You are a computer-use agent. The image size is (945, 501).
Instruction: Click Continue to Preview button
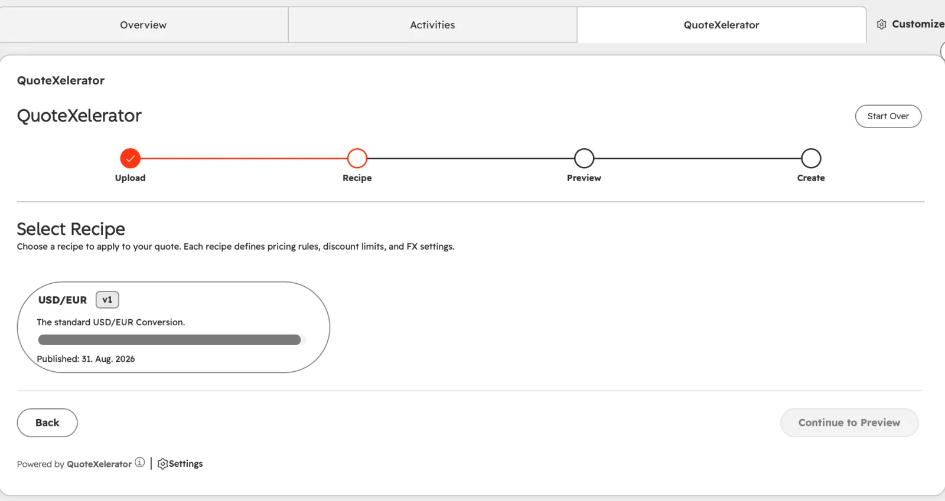coord(849,423)
